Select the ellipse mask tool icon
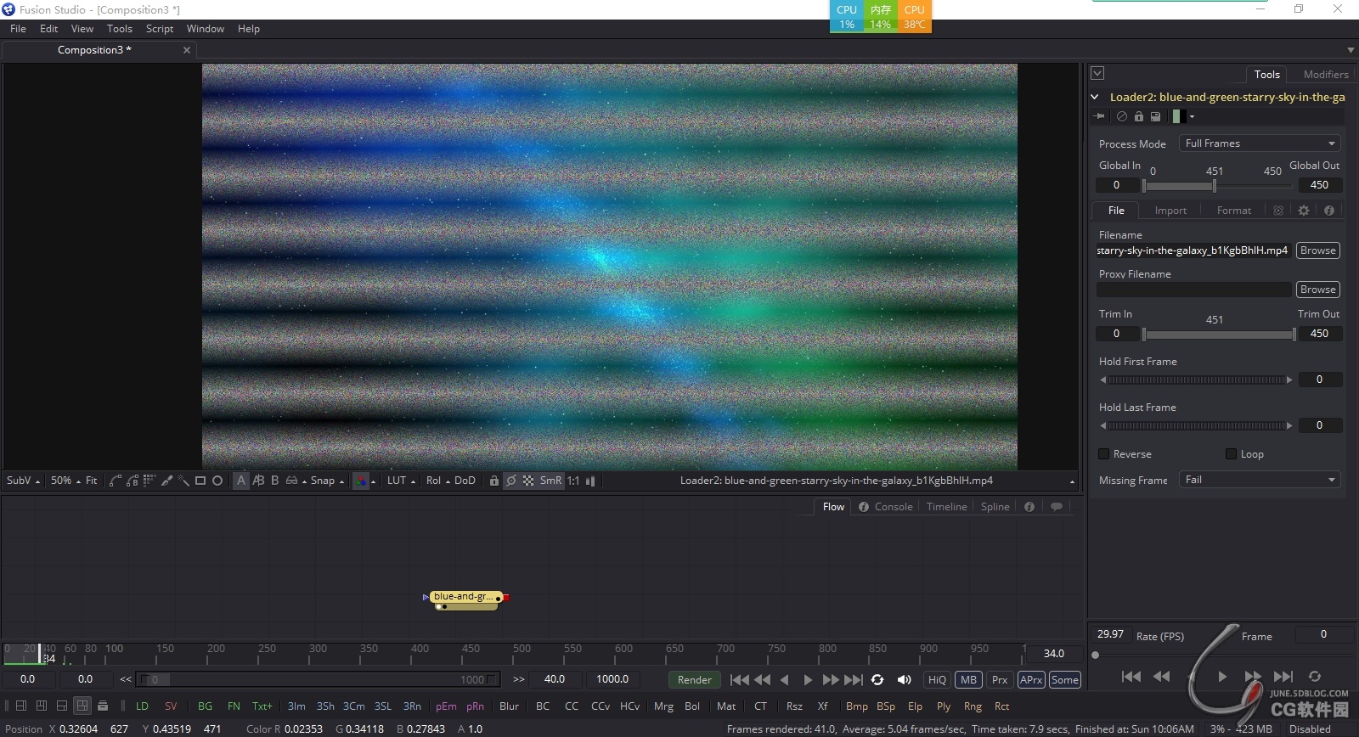This screenshot has width=1359, height=737. click(217, 481)
